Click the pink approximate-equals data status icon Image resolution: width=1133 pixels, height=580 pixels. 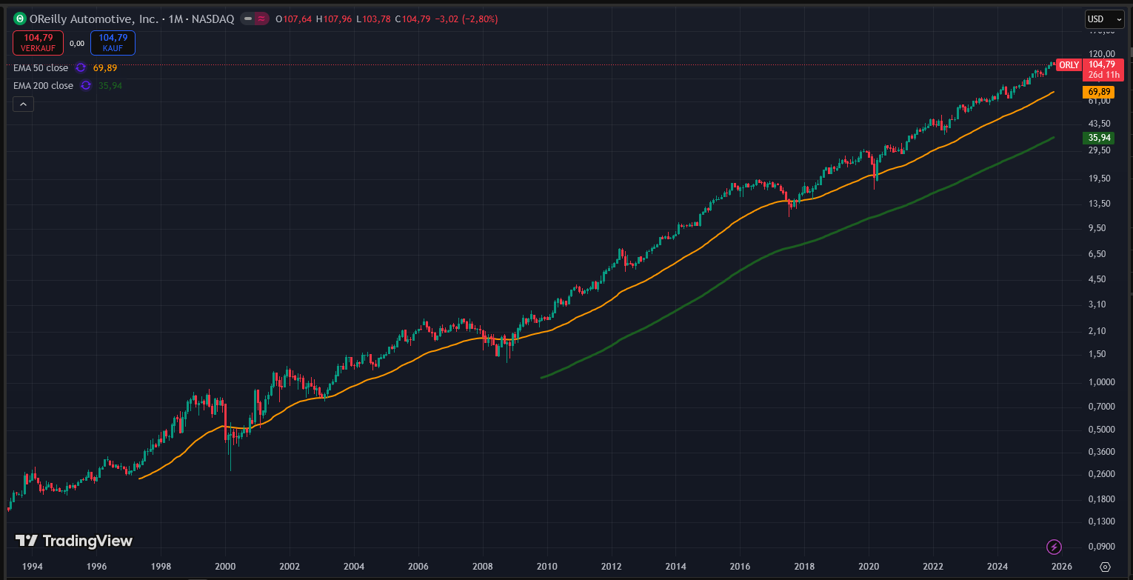pos(261,19)
